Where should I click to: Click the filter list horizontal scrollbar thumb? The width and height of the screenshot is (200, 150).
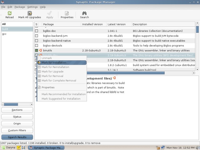point(11,104)
